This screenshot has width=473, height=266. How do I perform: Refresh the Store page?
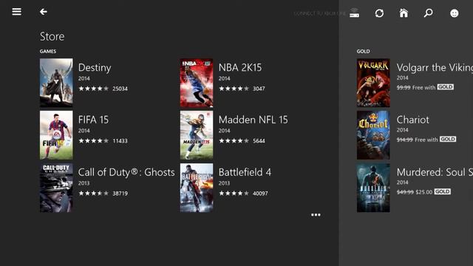click(379, 13)
